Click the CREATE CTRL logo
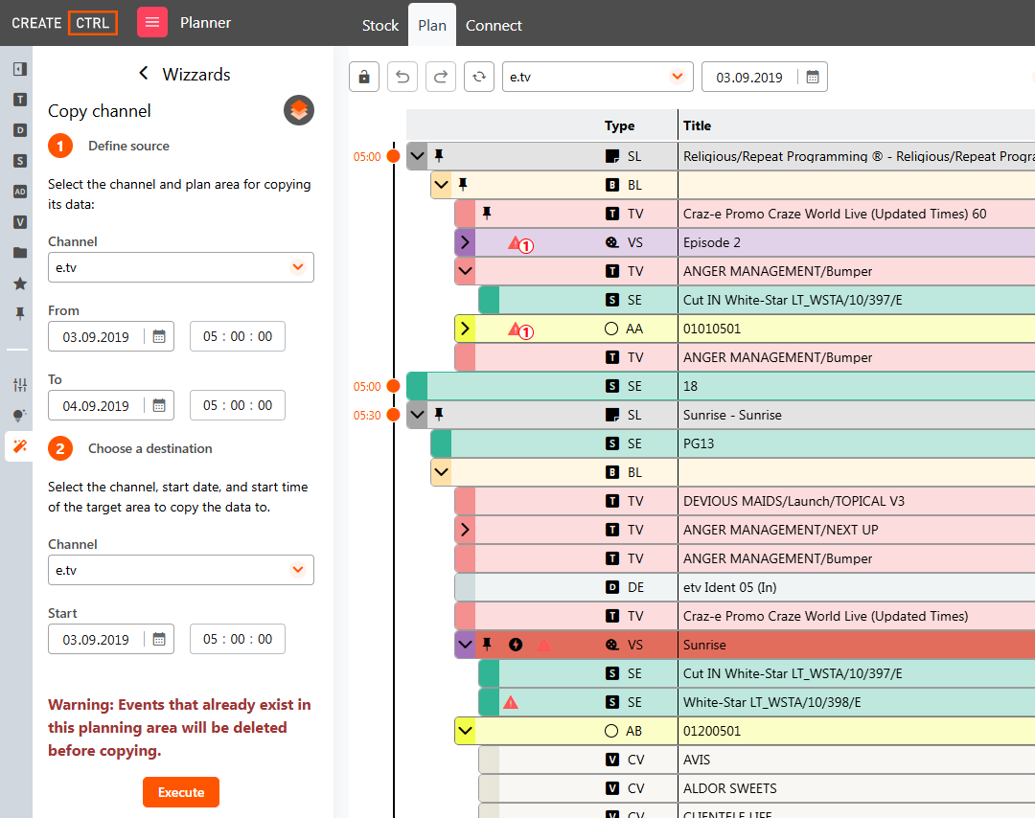This screenshot has width=1035, height=818. tap(64, 23)
